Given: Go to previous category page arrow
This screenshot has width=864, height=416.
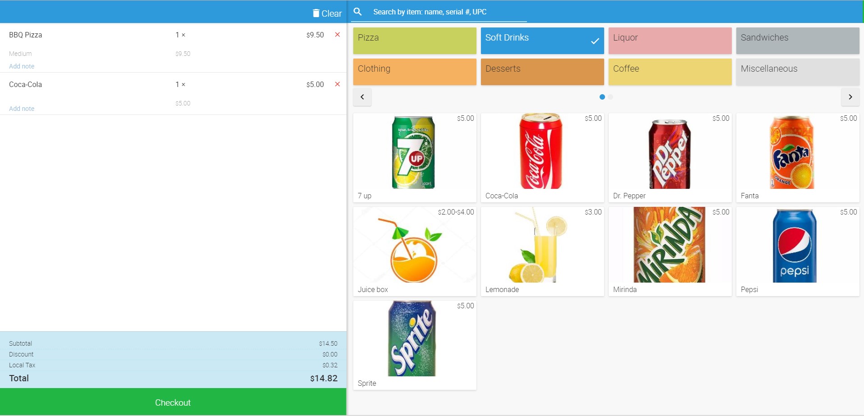Looking at the screenshot, I should point(362,97).
